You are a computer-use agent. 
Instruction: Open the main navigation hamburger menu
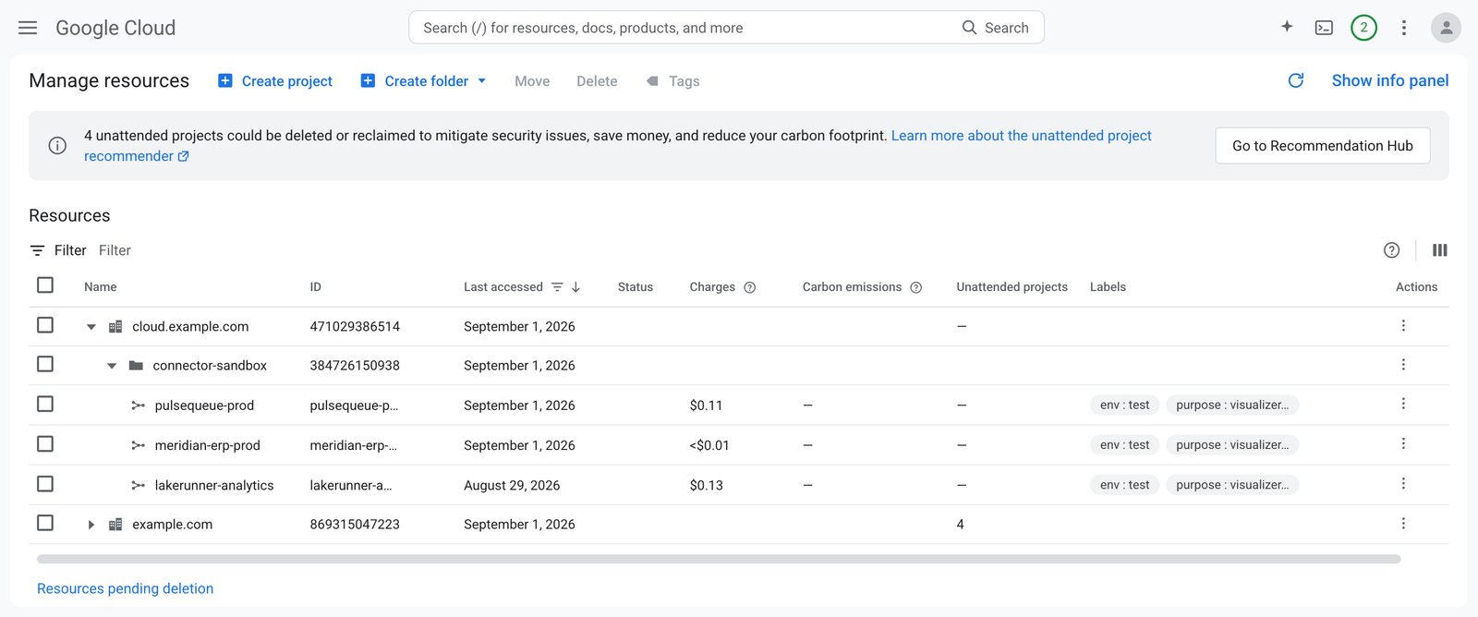click(x=28, y=28)
